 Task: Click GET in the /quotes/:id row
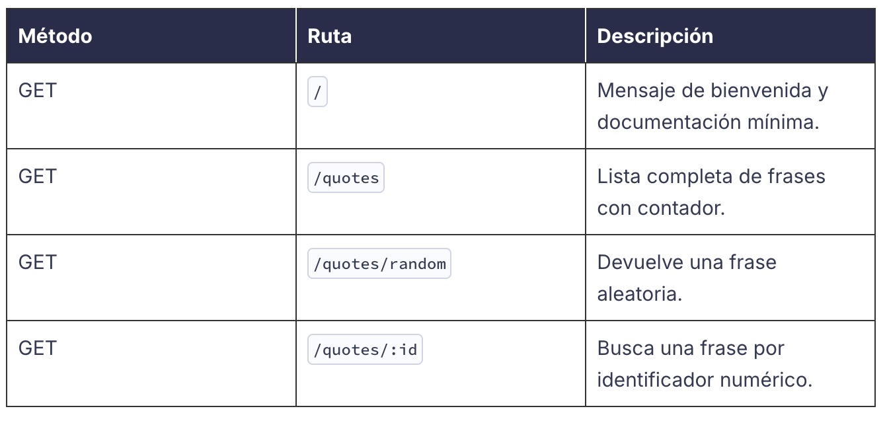[x=37, y=348]
